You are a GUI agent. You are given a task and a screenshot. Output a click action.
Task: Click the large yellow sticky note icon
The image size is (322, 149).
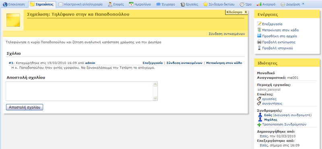pyautogui.click(x=13, y=20)
